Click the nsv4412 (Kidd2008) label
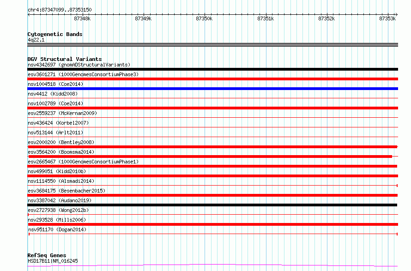 53,94
